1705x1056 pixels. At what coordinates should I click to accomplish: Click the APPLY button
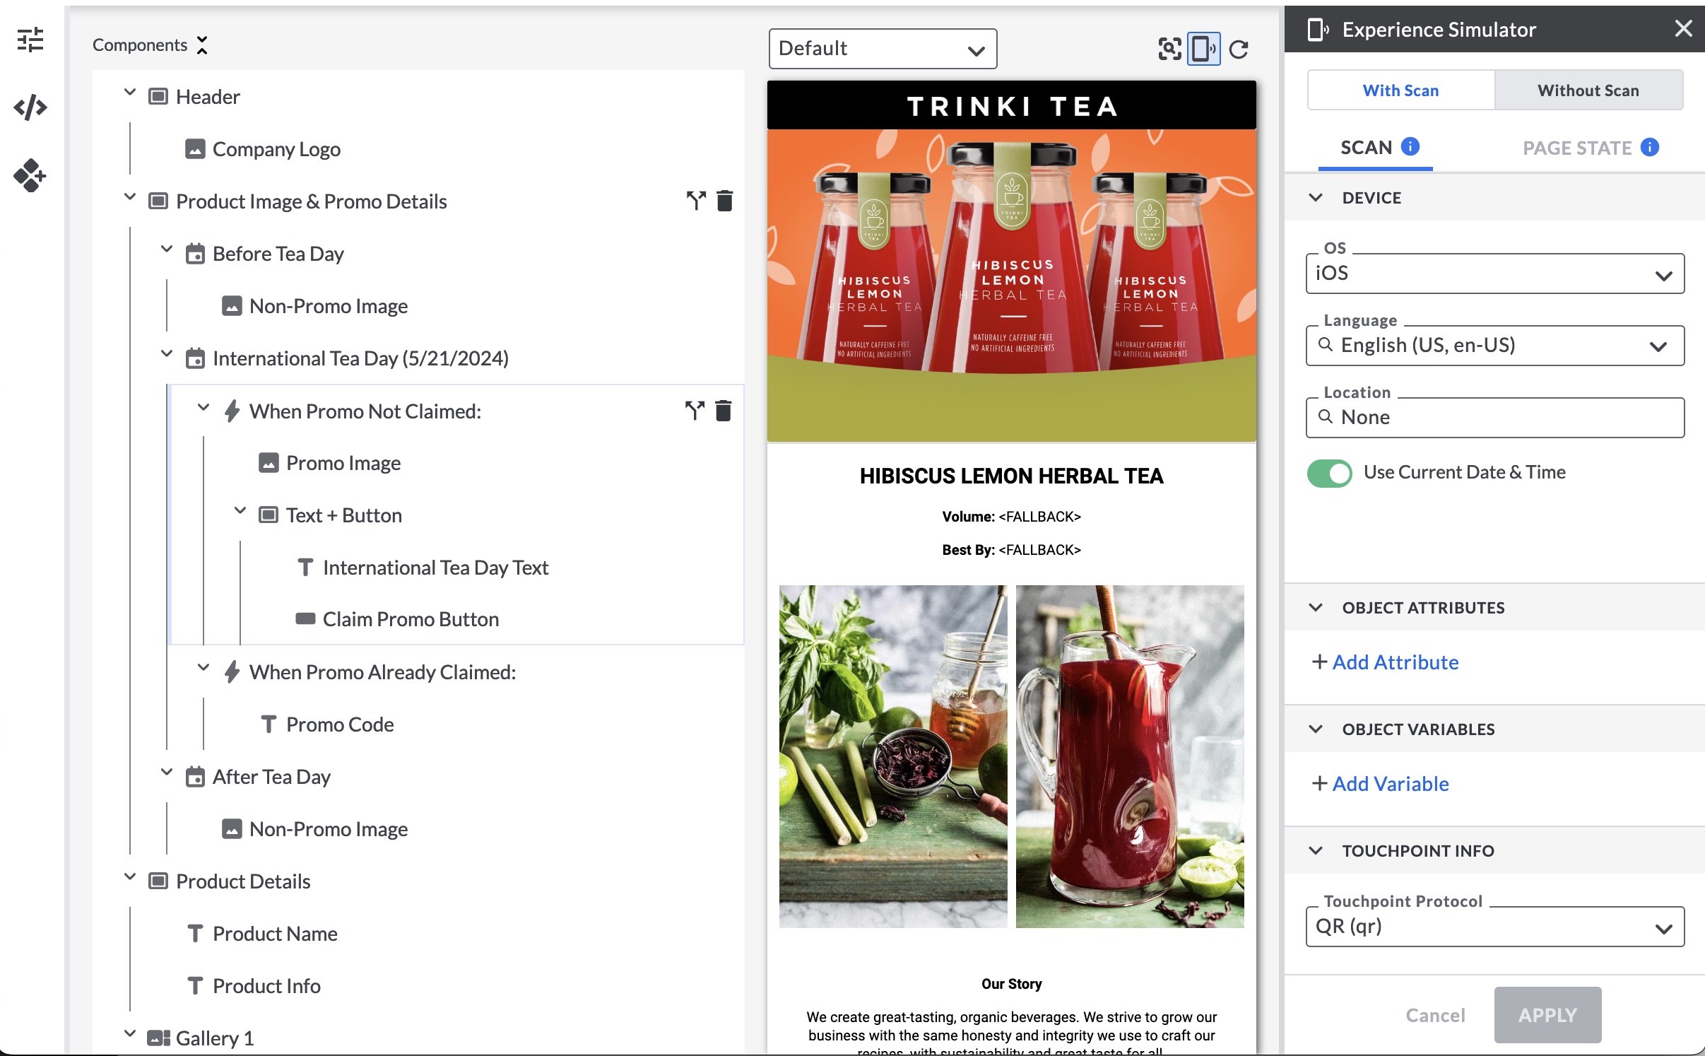point(1547,1016)
